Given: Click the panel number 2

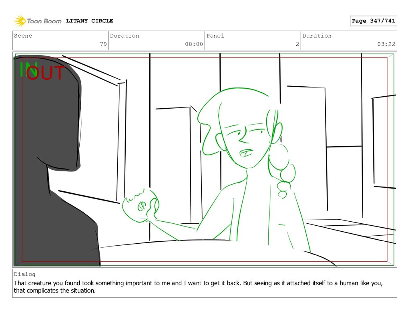Looking at the screenshot, I should tap(297, 44).
